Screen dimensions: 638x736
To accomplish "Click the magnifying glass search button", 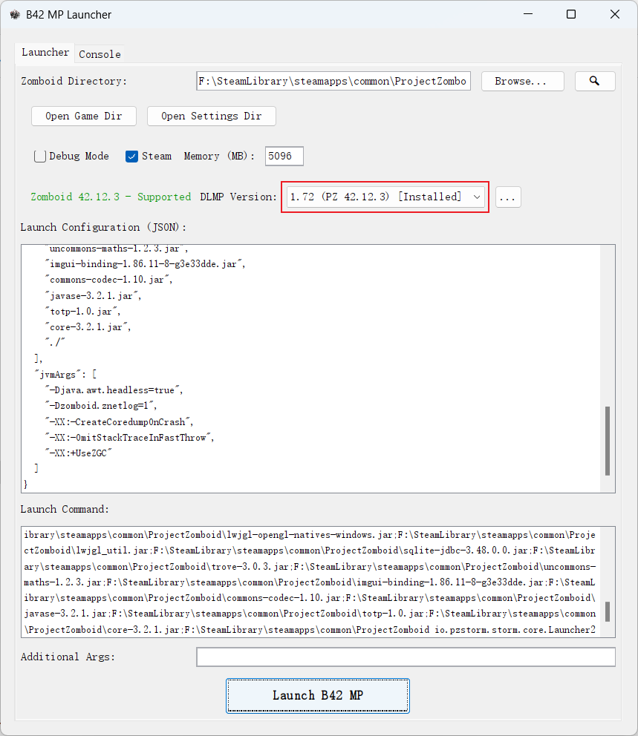I will tap(594, 82).
